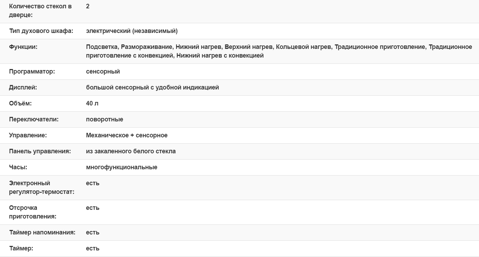Click the 'Отсрочка приготовления' label

click(33, 212)
